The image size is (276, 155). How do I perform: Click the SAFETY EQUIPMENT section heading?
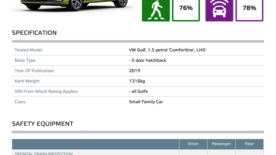[x=43, y=124]
